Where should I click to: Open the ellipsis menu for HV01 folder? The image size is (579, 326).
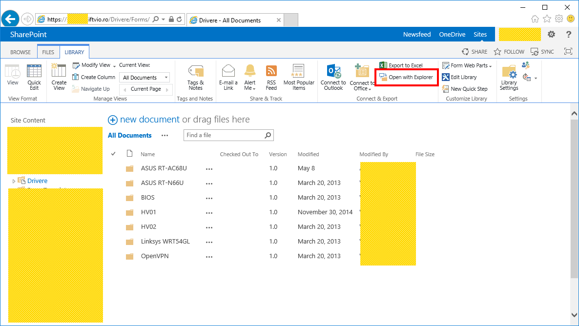point(209,213)
